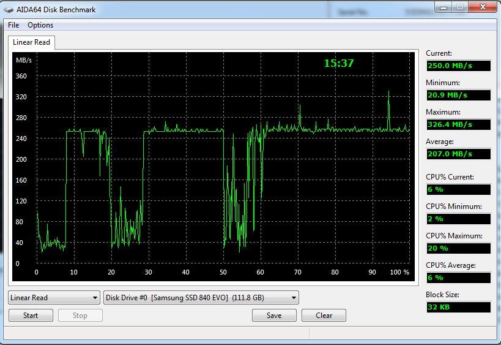Image resolution: width=501 pixels, height=345 pixels.
Task: Click the Block Size label
Action: click(442, 295)
